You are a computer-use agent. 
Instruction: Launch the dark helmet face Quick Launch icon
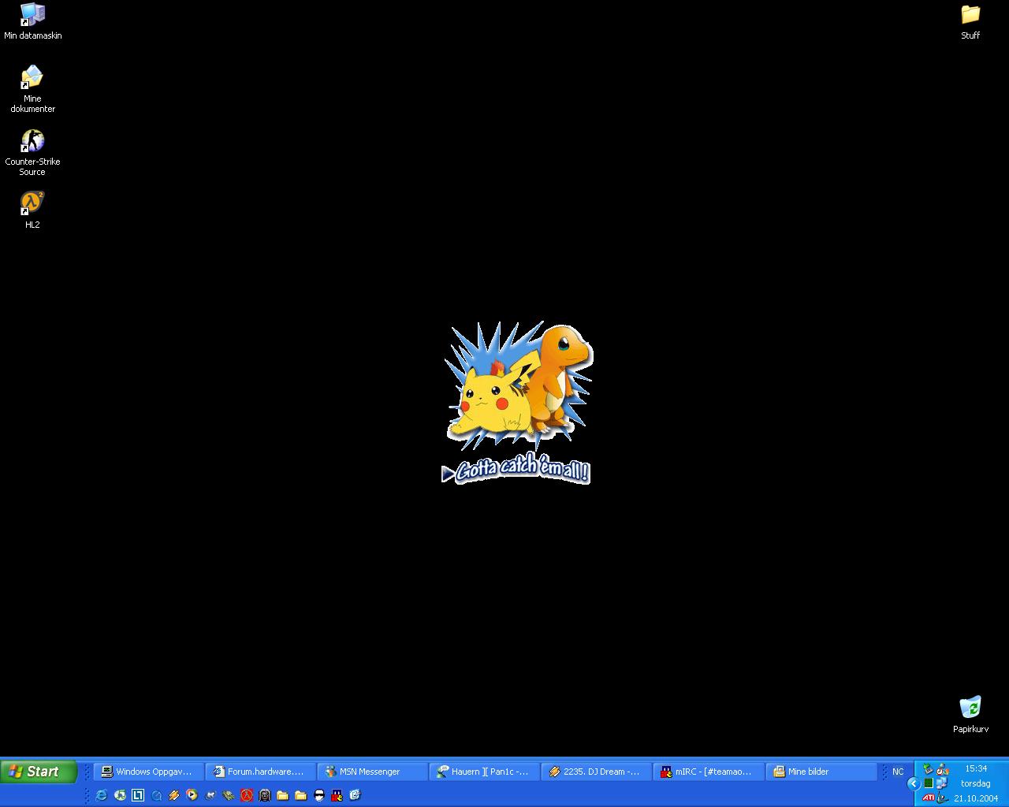(265, 795)
